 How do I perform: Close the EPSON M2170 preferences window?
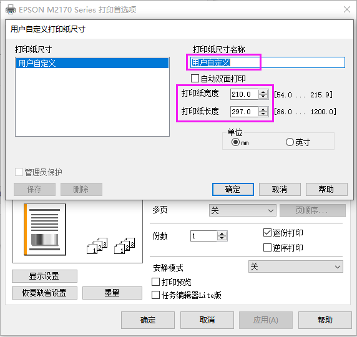click(347, 9)
